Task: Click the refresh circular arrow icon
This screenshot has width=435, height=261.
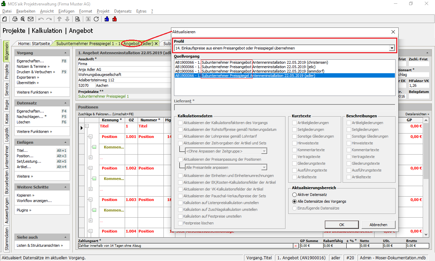Action: [96, 19]
